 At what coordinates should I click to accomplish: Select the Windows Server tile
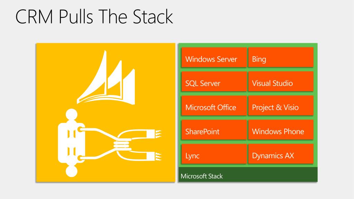[214, 57]
